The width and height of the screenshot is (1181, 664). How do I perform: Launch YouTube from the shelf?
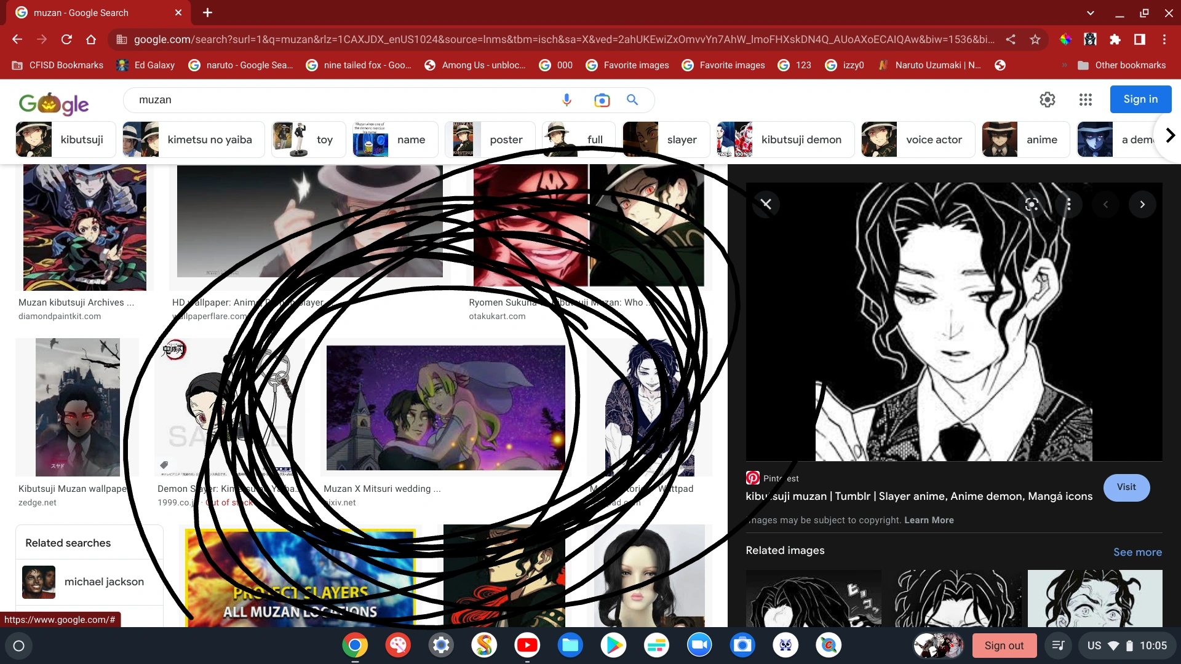[527, 645]
